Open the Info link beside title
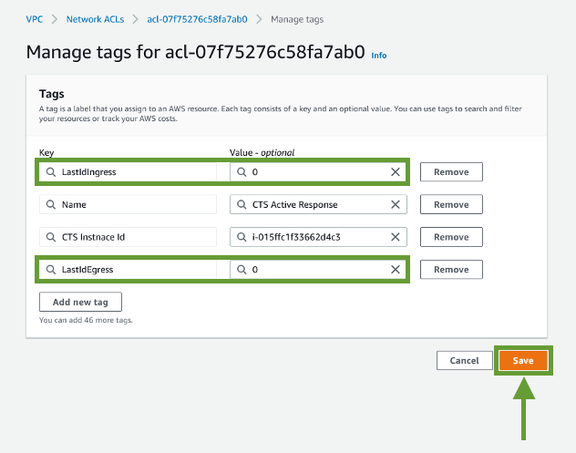The image size is (576, 453). [379, 56]
